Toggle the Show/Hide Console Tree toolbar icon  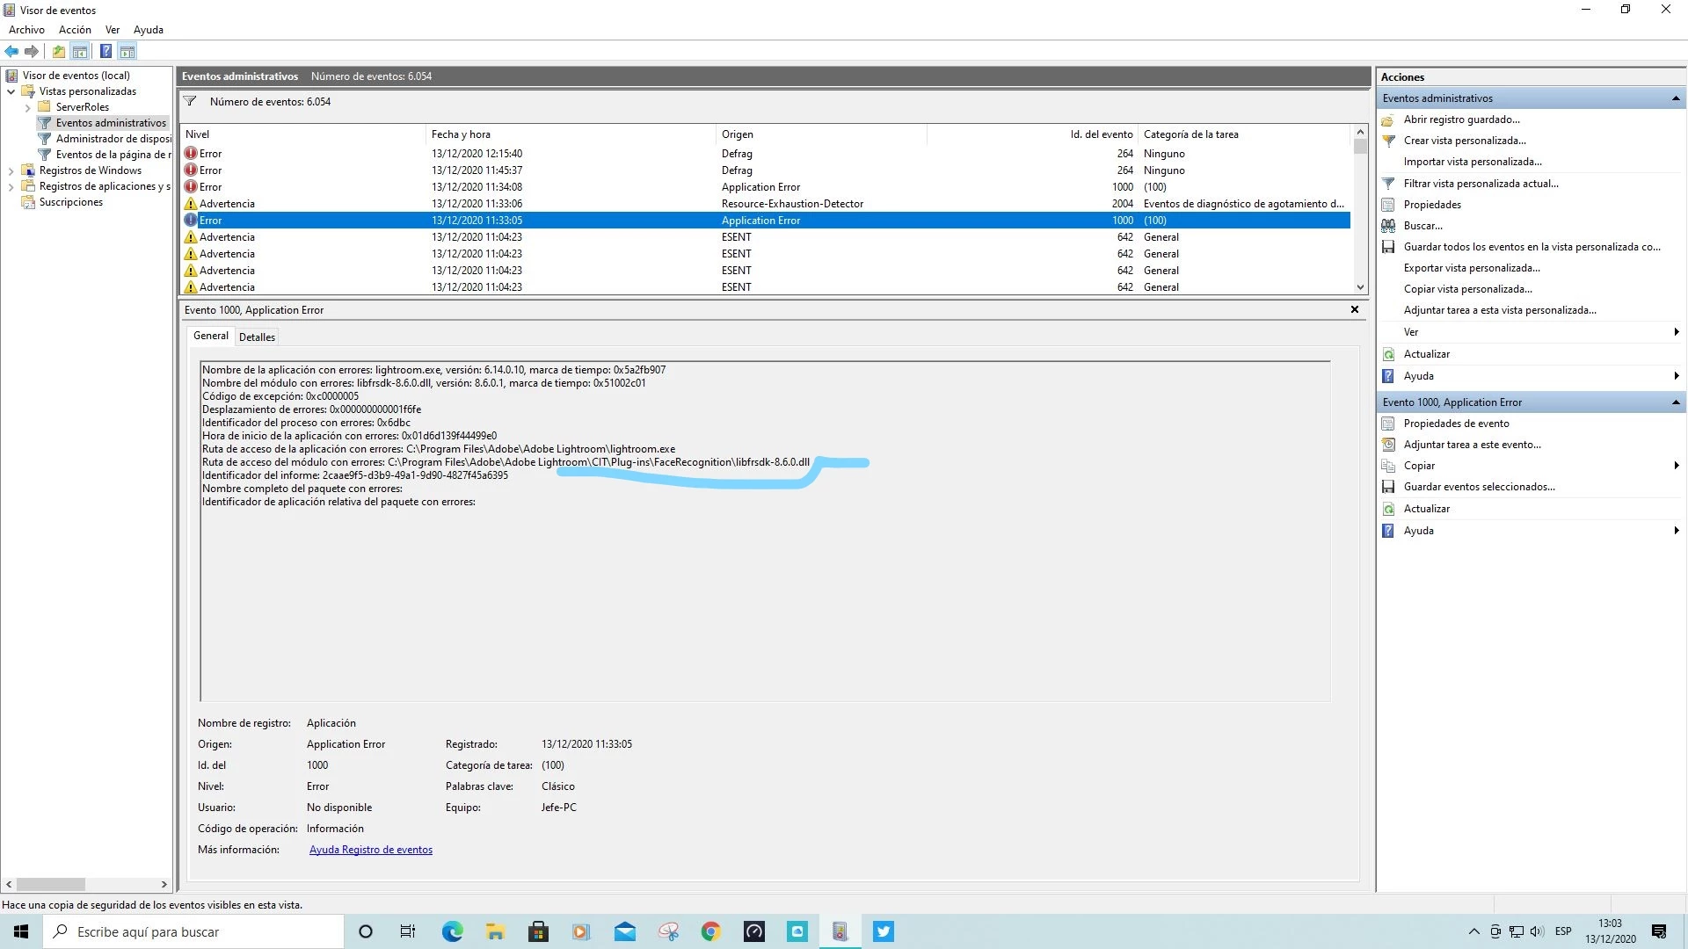80,51
